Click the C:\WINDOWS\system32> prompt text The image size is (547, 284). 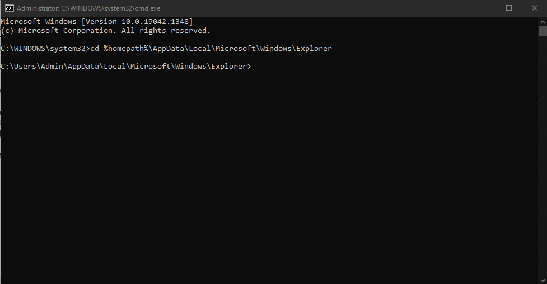click(x=45, y=49)
